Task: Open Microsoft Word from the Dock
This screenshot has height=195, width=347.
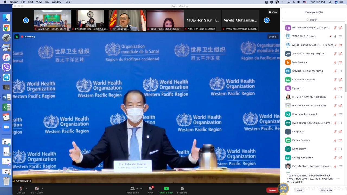Action: coord(7,97)
